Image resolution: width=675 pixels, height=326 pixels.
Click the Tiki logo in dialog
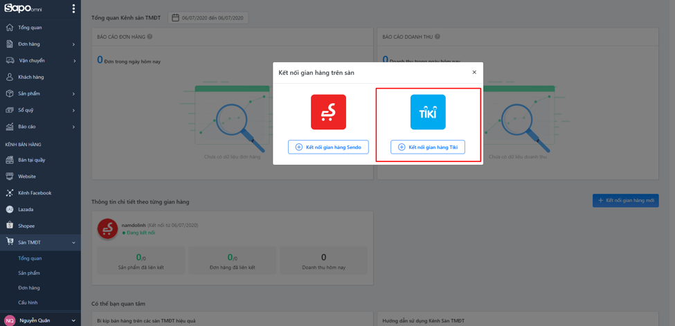[428, 112]
